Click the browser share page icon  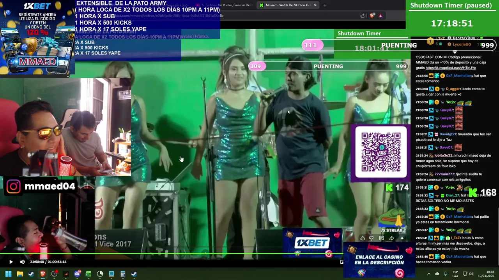363,16
